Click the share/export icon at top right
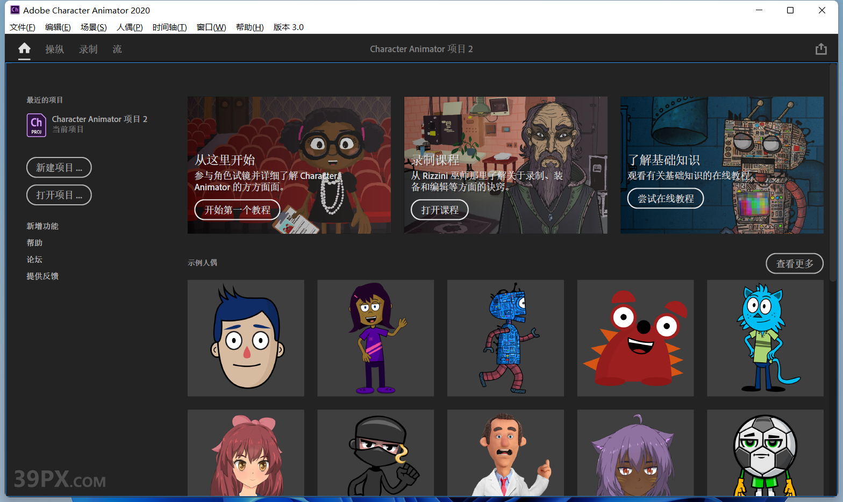The image size is (843, 502). (x=821, y=49)
